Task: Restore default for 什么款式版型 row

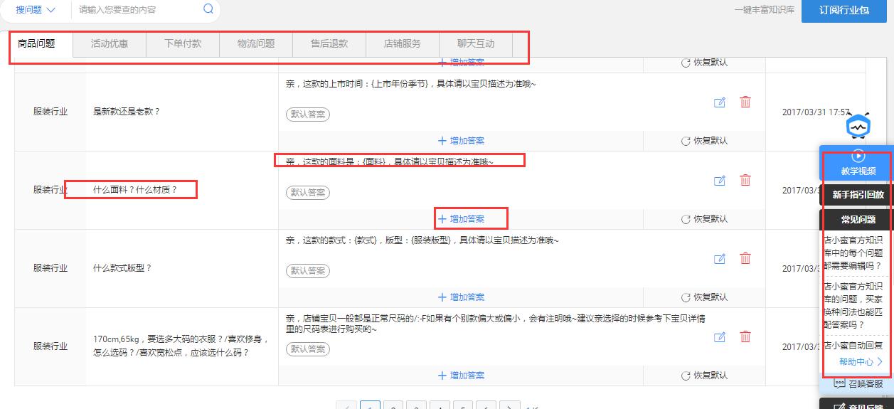Action: pos(704,297)
